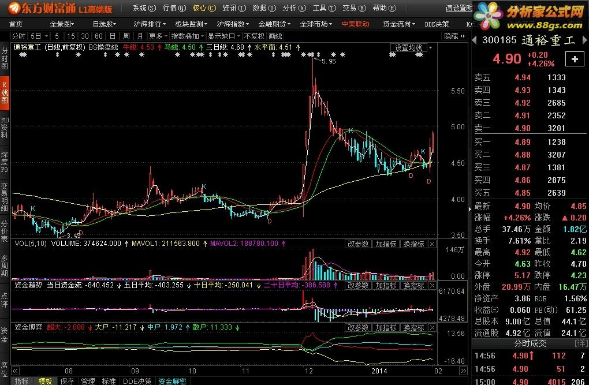Go to the 首页 home page
The image size is (589, 385).
16,24
